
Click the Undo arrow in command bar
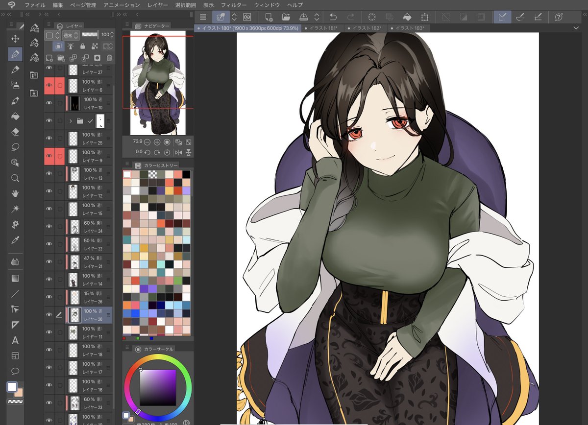pyautogui.click(x=333, y=17)
